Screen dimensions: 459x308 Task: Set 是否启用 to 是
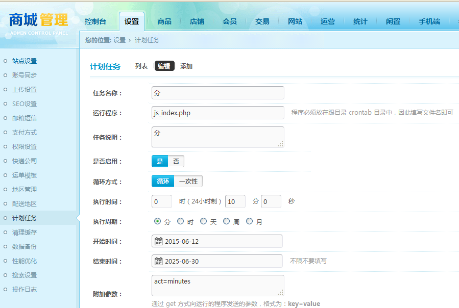[160, 161]
